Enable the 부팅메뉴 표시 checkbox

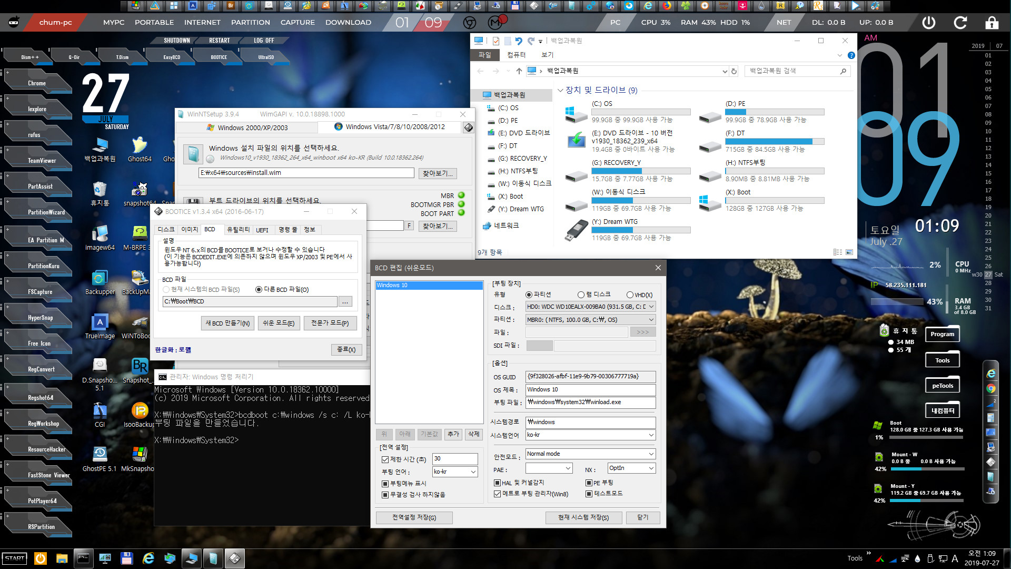[x=385, y=484]
